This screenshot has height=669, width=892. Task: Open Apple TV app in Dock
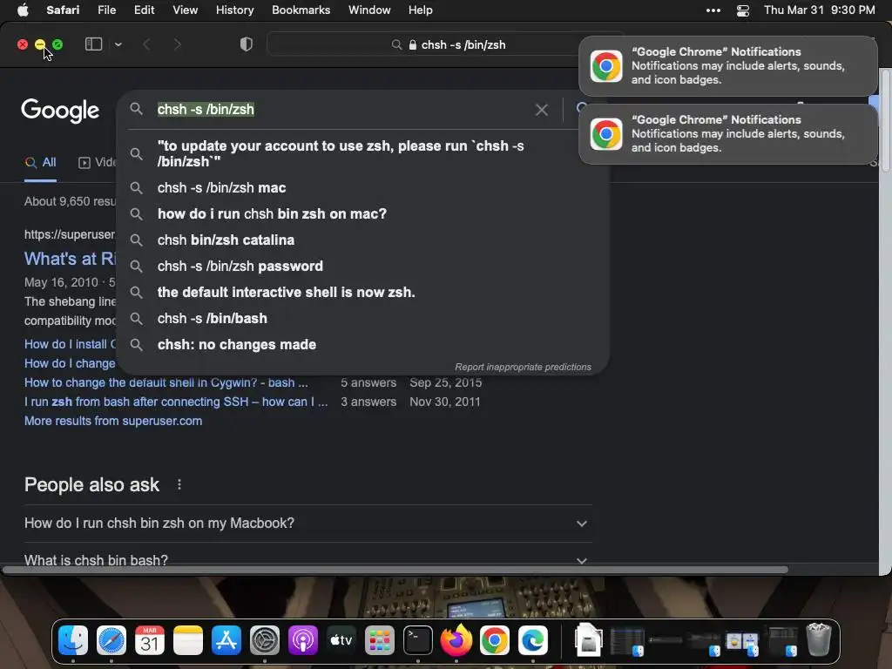341,640
